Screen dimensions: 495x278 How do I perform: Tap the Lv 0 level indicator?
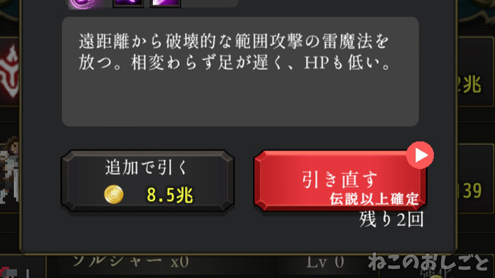(x=325, y=262)
